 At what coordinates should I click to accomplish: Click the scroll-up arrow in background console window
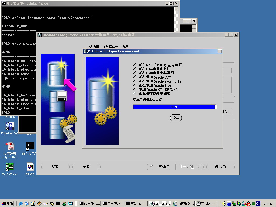[x=194, y=27]
